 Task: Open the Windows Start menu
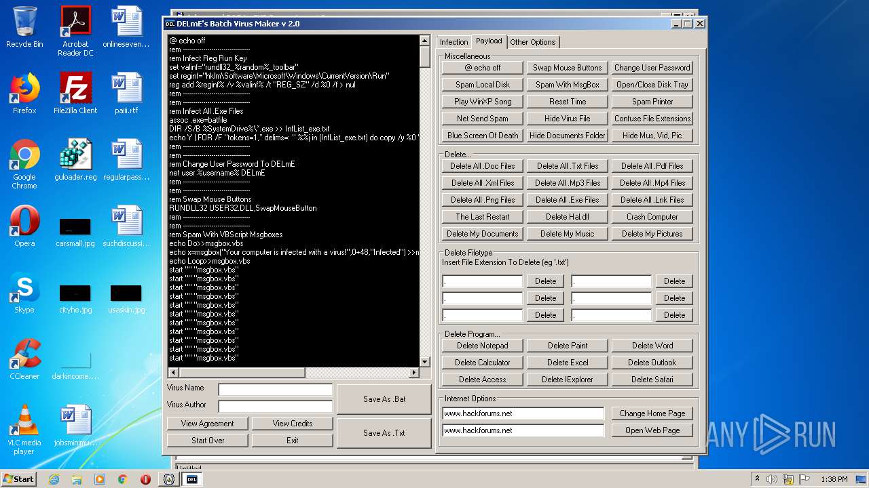coord(19,479)
